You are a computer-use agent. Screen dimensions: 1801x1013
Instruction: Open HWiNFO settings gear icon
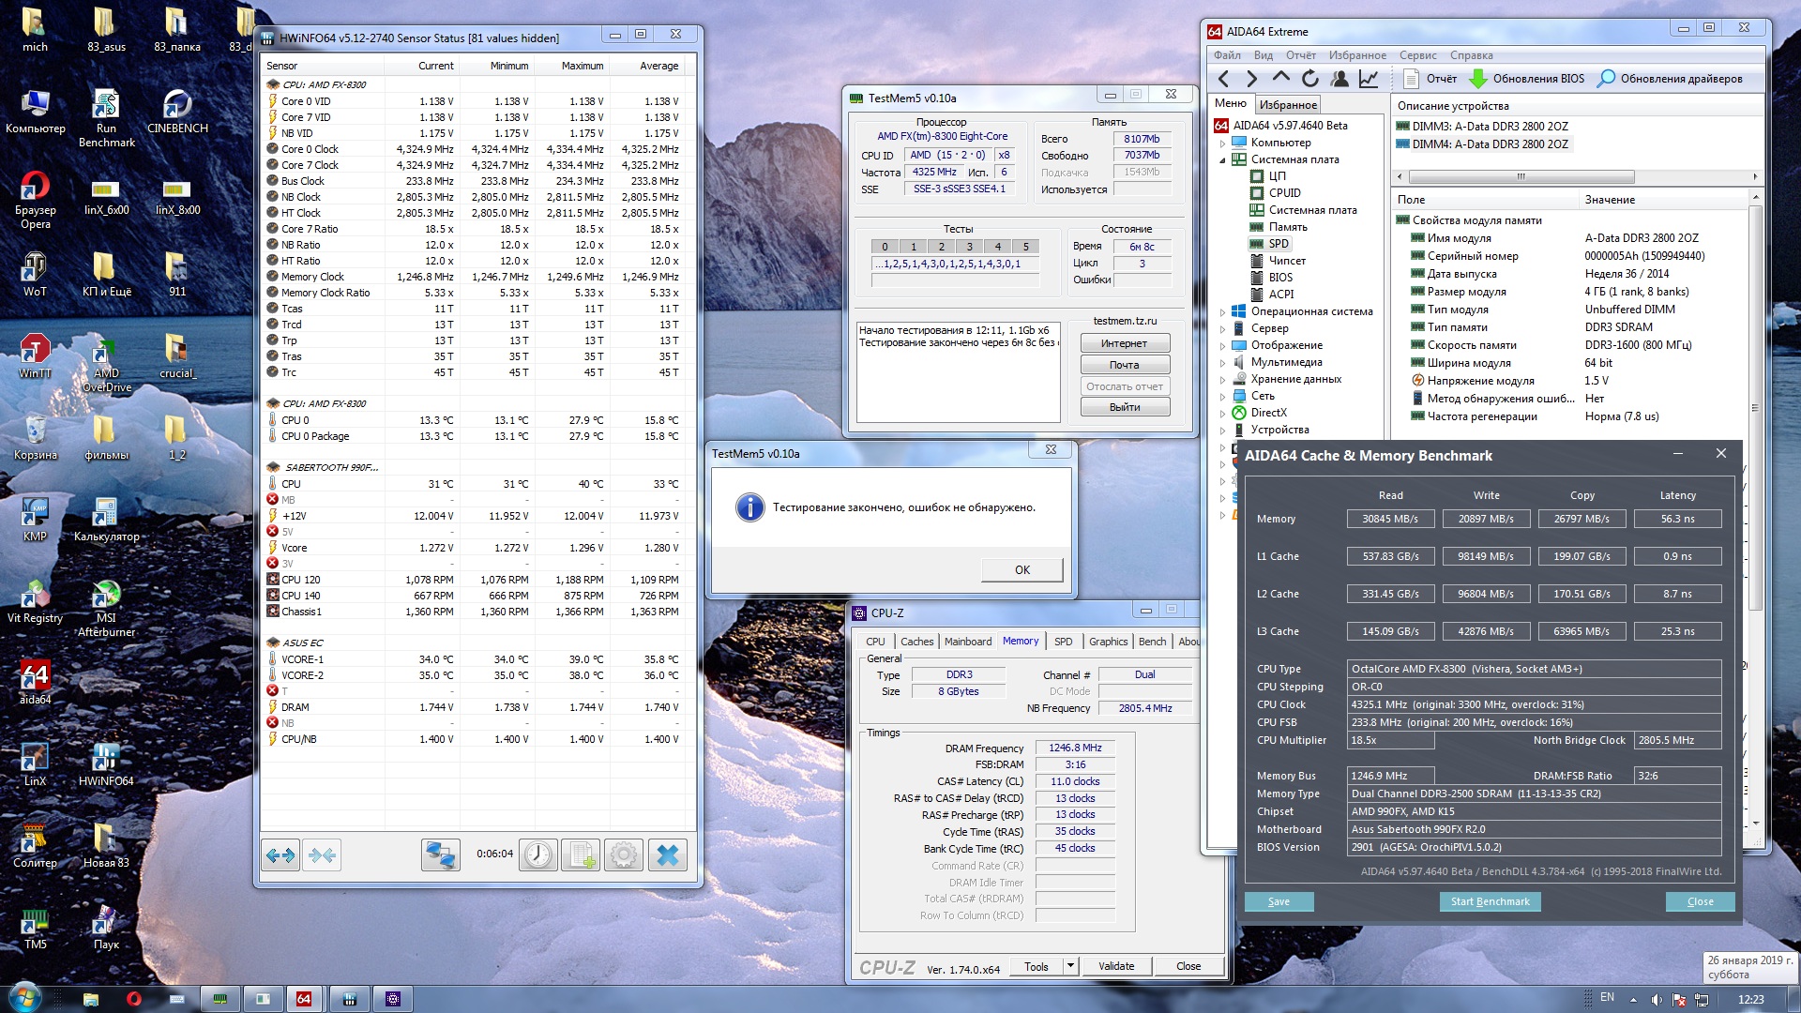coord(624,854)
